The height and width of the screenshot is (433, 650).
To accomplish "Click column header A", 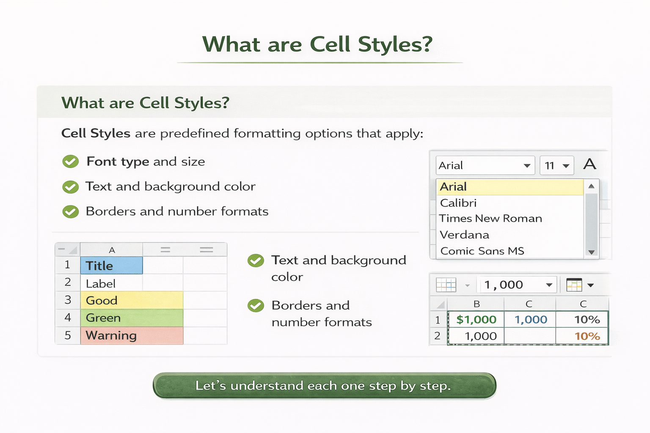I will click(x=112, y=250).
